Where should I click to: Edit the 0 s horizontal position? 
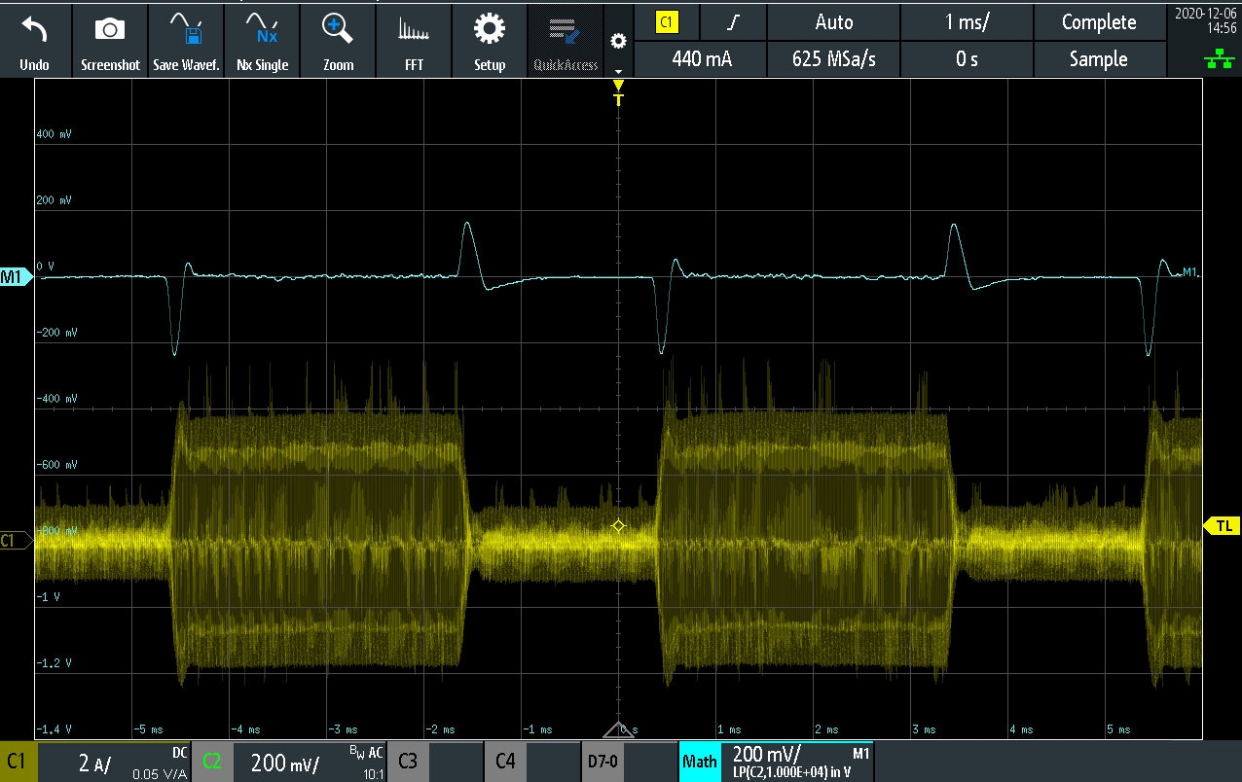click(x=967, y=59)
